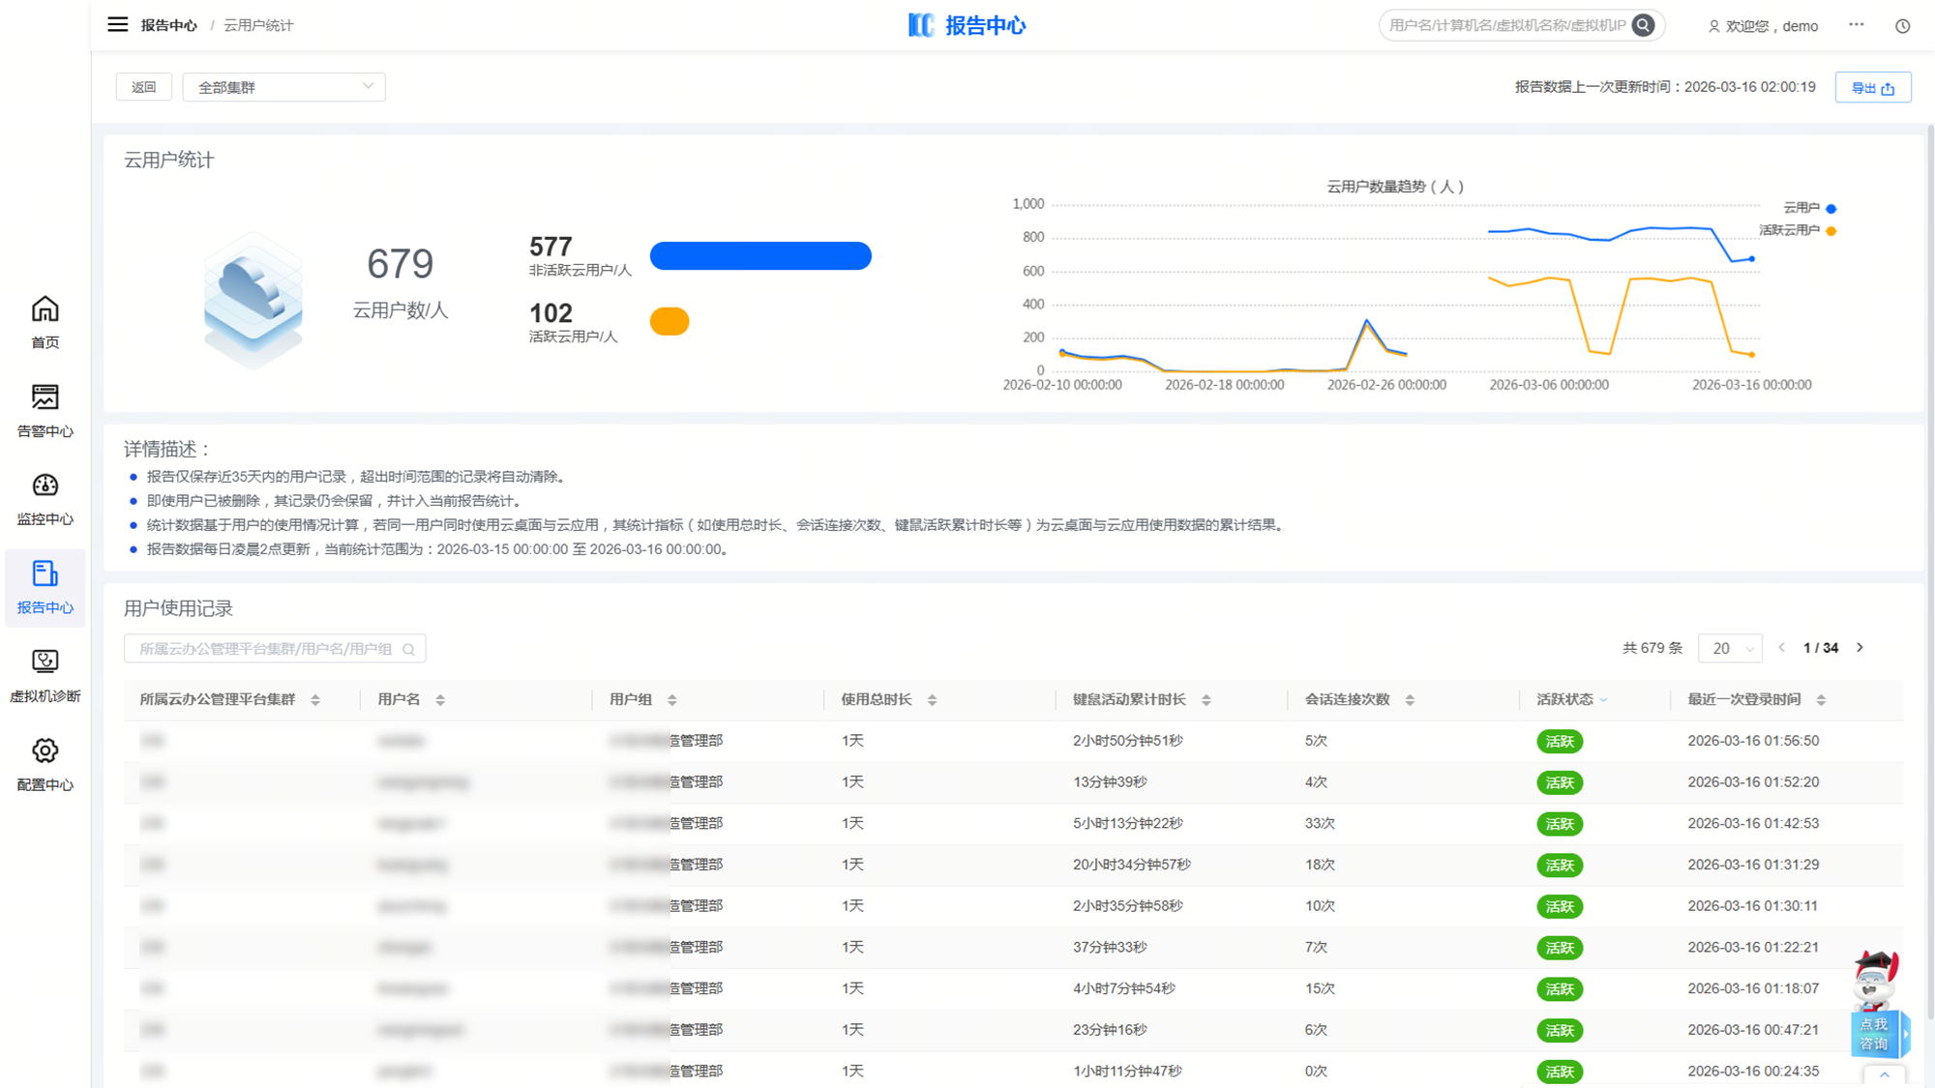Open the 首页 home icon in sidebar
The height and width of the screenshot is (1088, 1935).
[45, 310]
